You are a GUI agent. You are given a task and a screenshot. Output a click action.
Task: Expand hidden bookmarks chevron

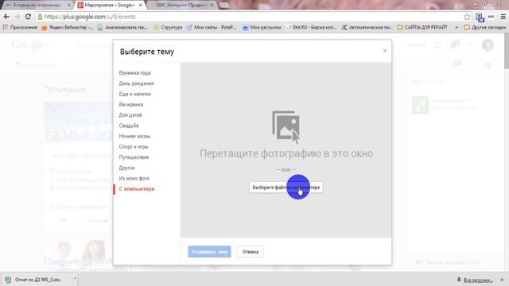[x=457, y=28]
